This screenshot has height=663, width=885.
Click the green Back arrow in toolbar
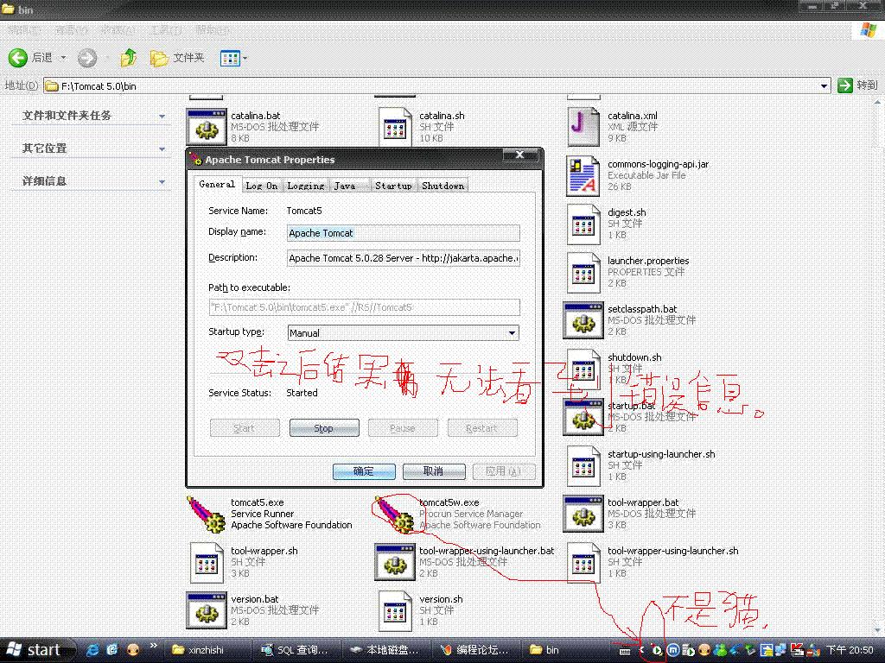click(18, 58)
